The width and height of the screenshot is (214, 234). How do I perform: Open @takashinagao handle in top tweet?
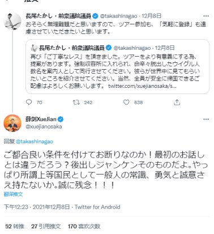pyautogui.click(x=118, y=16)
